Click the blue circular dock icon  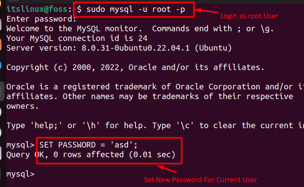(1, 65)
